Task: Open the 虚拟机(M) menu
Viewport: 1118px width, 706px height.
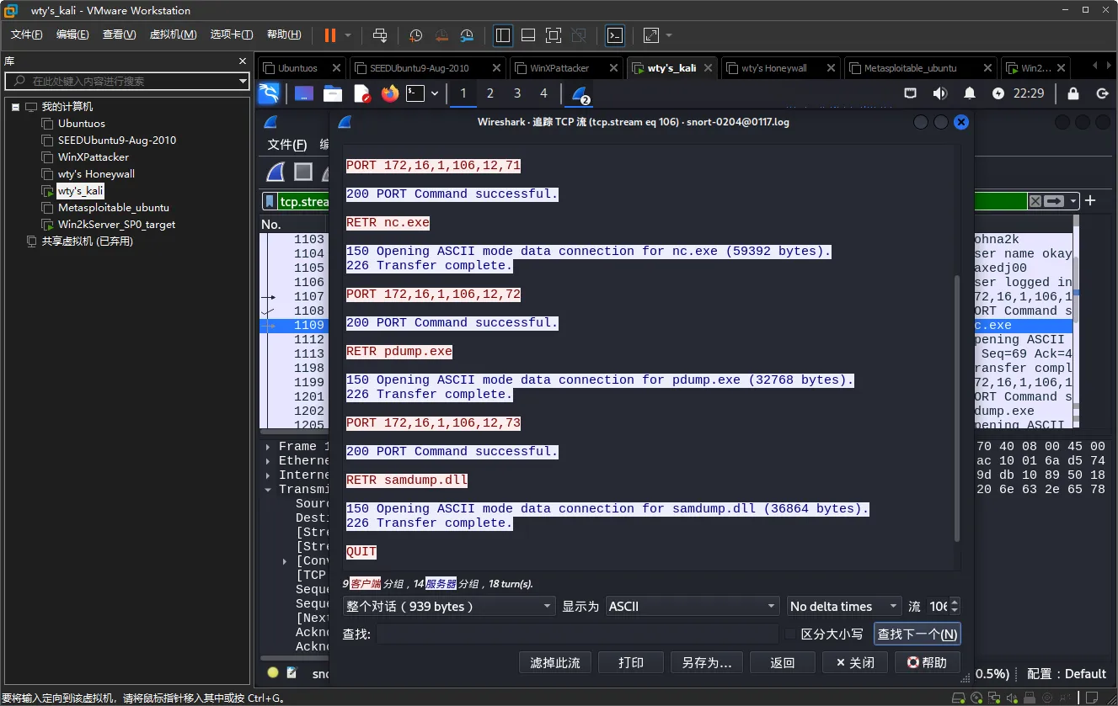Action: pyautogui.click(x=173, y=35)
